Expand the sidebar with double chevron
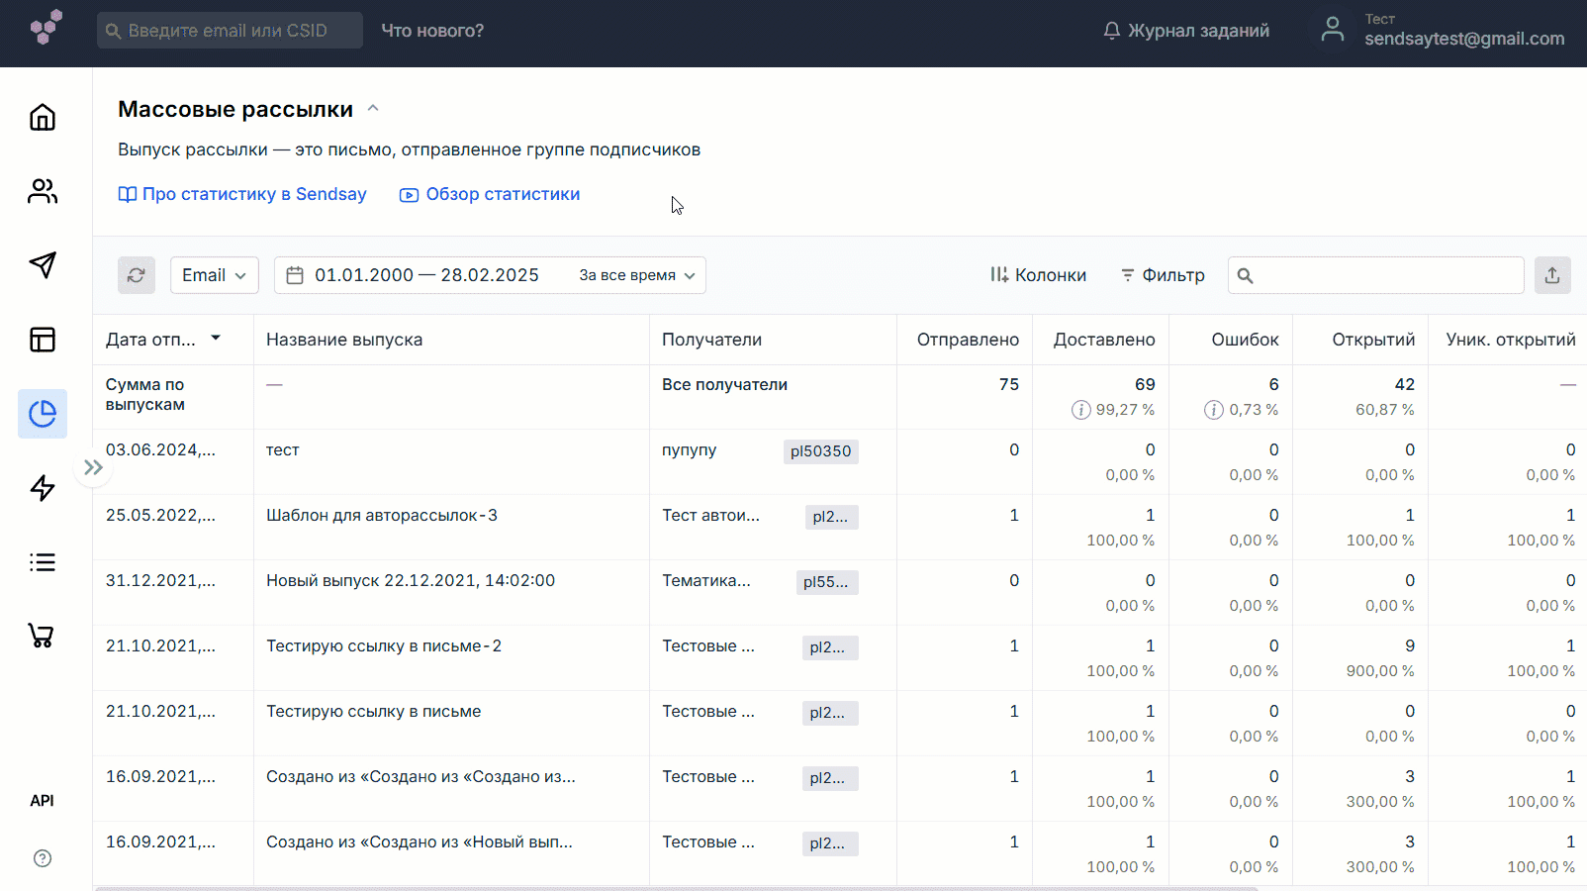 (93, 467)
